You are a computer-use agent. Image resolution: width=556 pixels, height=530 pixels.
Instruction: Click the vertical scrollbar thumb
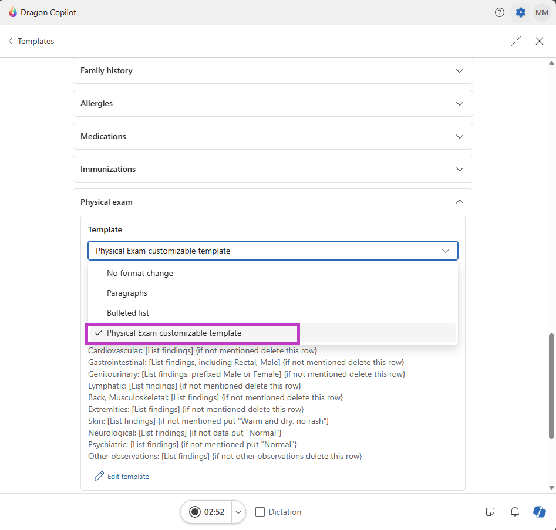pos(551,386)
